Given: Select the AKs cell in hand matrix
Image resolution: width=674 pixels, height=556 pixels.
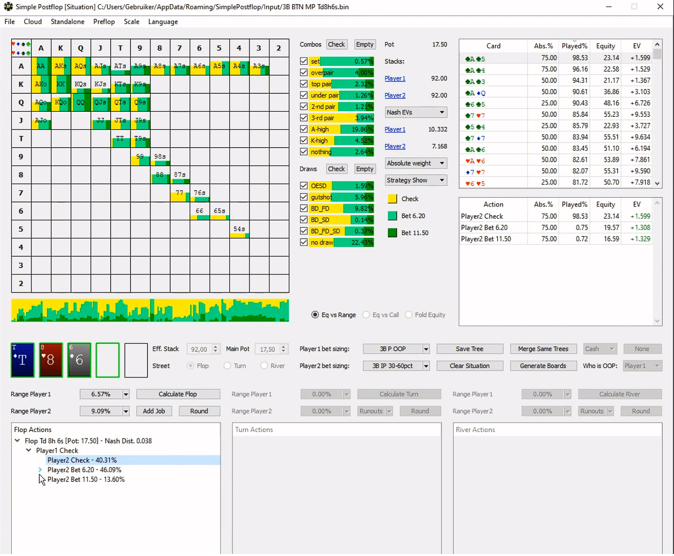Looking at the screenshot, I should pyautogui.click(x=61, y=66).
